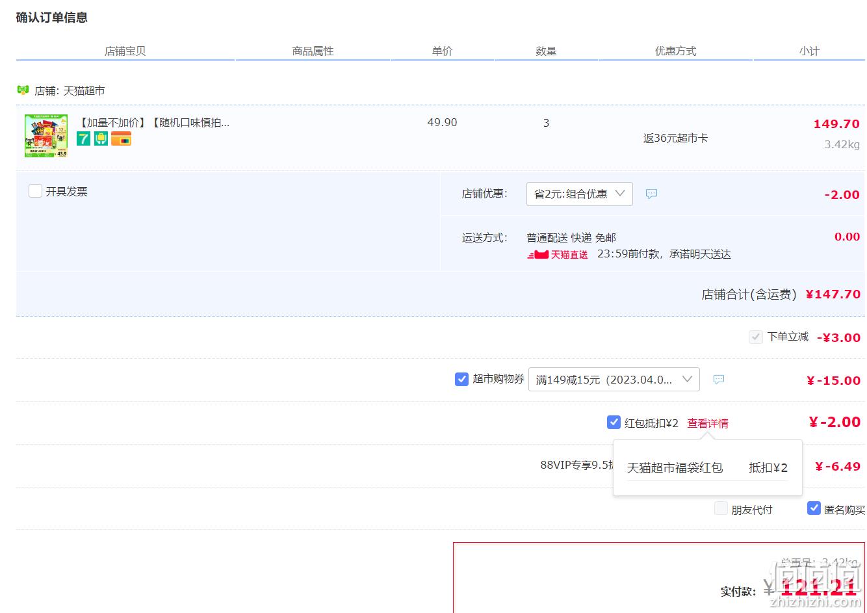The image size is (867, 613).
Task: Click the 小计 column header
Action: 810,51
